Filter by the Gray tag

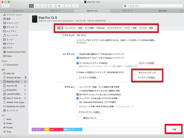click(7, 132)
